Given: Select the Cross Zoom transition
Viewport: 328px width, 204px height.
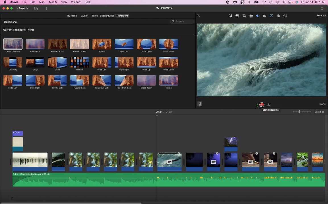Looking at the screenshot, I should [147, 80].
